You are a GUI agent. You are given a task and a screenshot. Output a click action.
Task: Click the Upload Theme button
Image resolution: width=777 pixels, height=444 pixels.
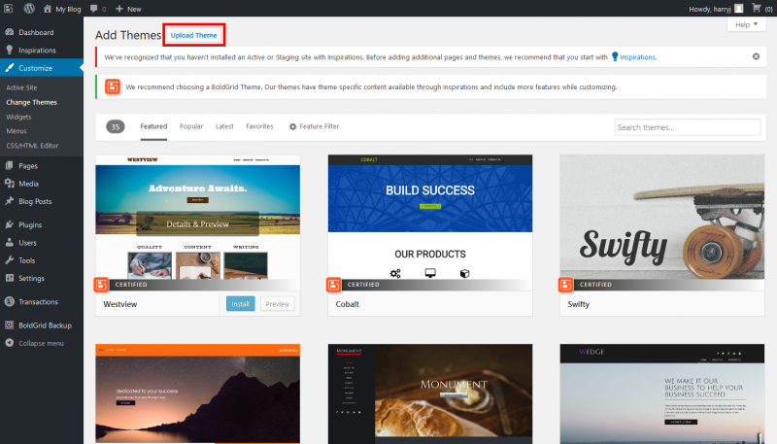(x=194, y=35)
